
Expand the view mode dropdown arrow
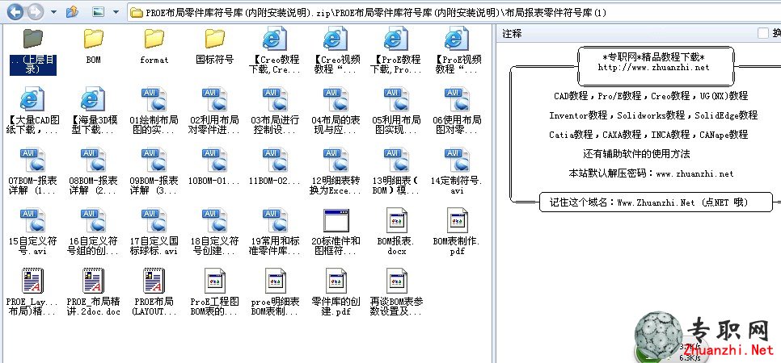click(x=116, y=12)
